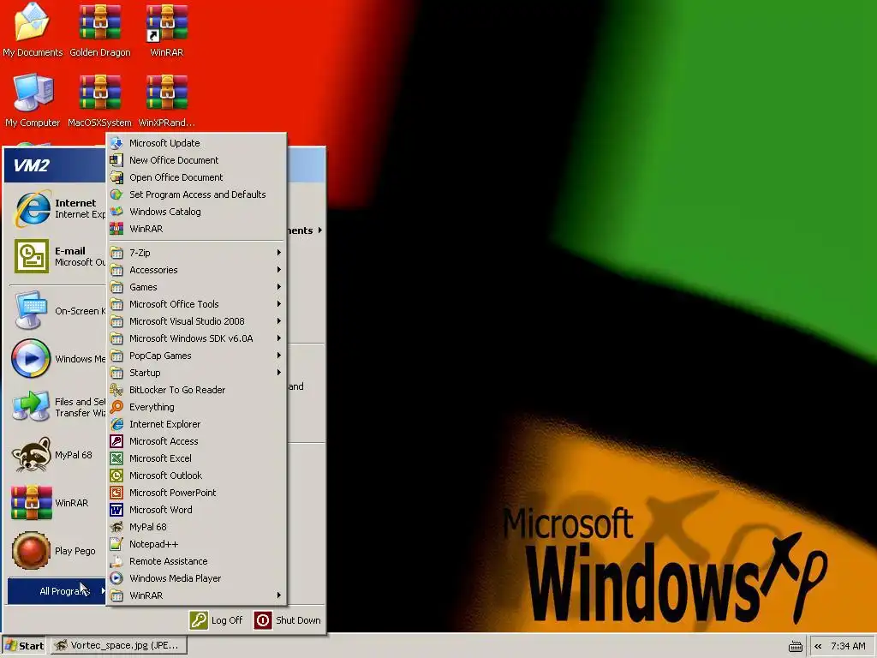Open MyPal 68 in All Programs list
Screen dimensions: 877x658
click(x=196, y=527)
